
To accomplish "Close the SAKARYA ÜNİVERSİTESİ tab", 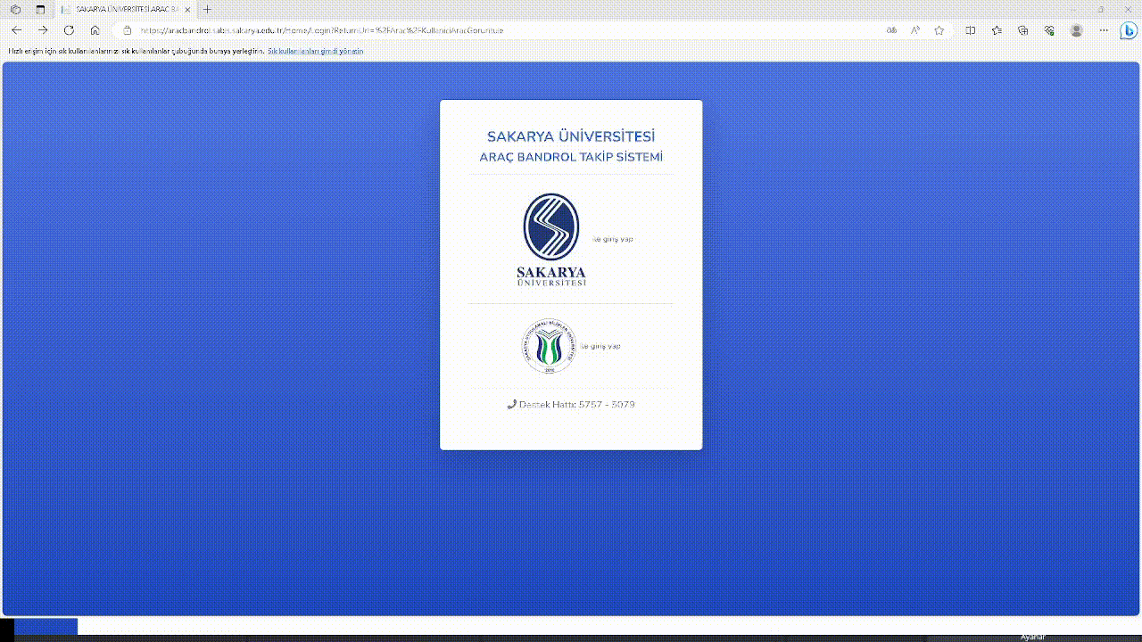I will coord(187,9).
